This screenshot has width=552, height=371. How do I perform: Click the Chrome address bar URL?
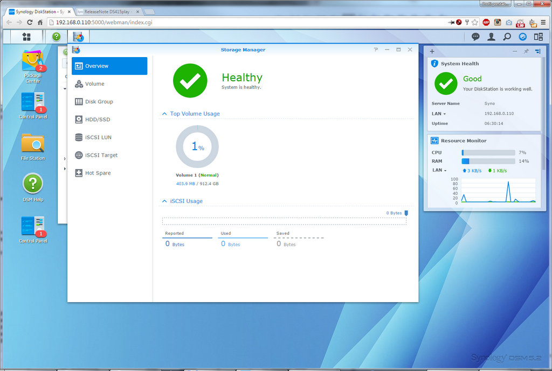coord(104,22)
